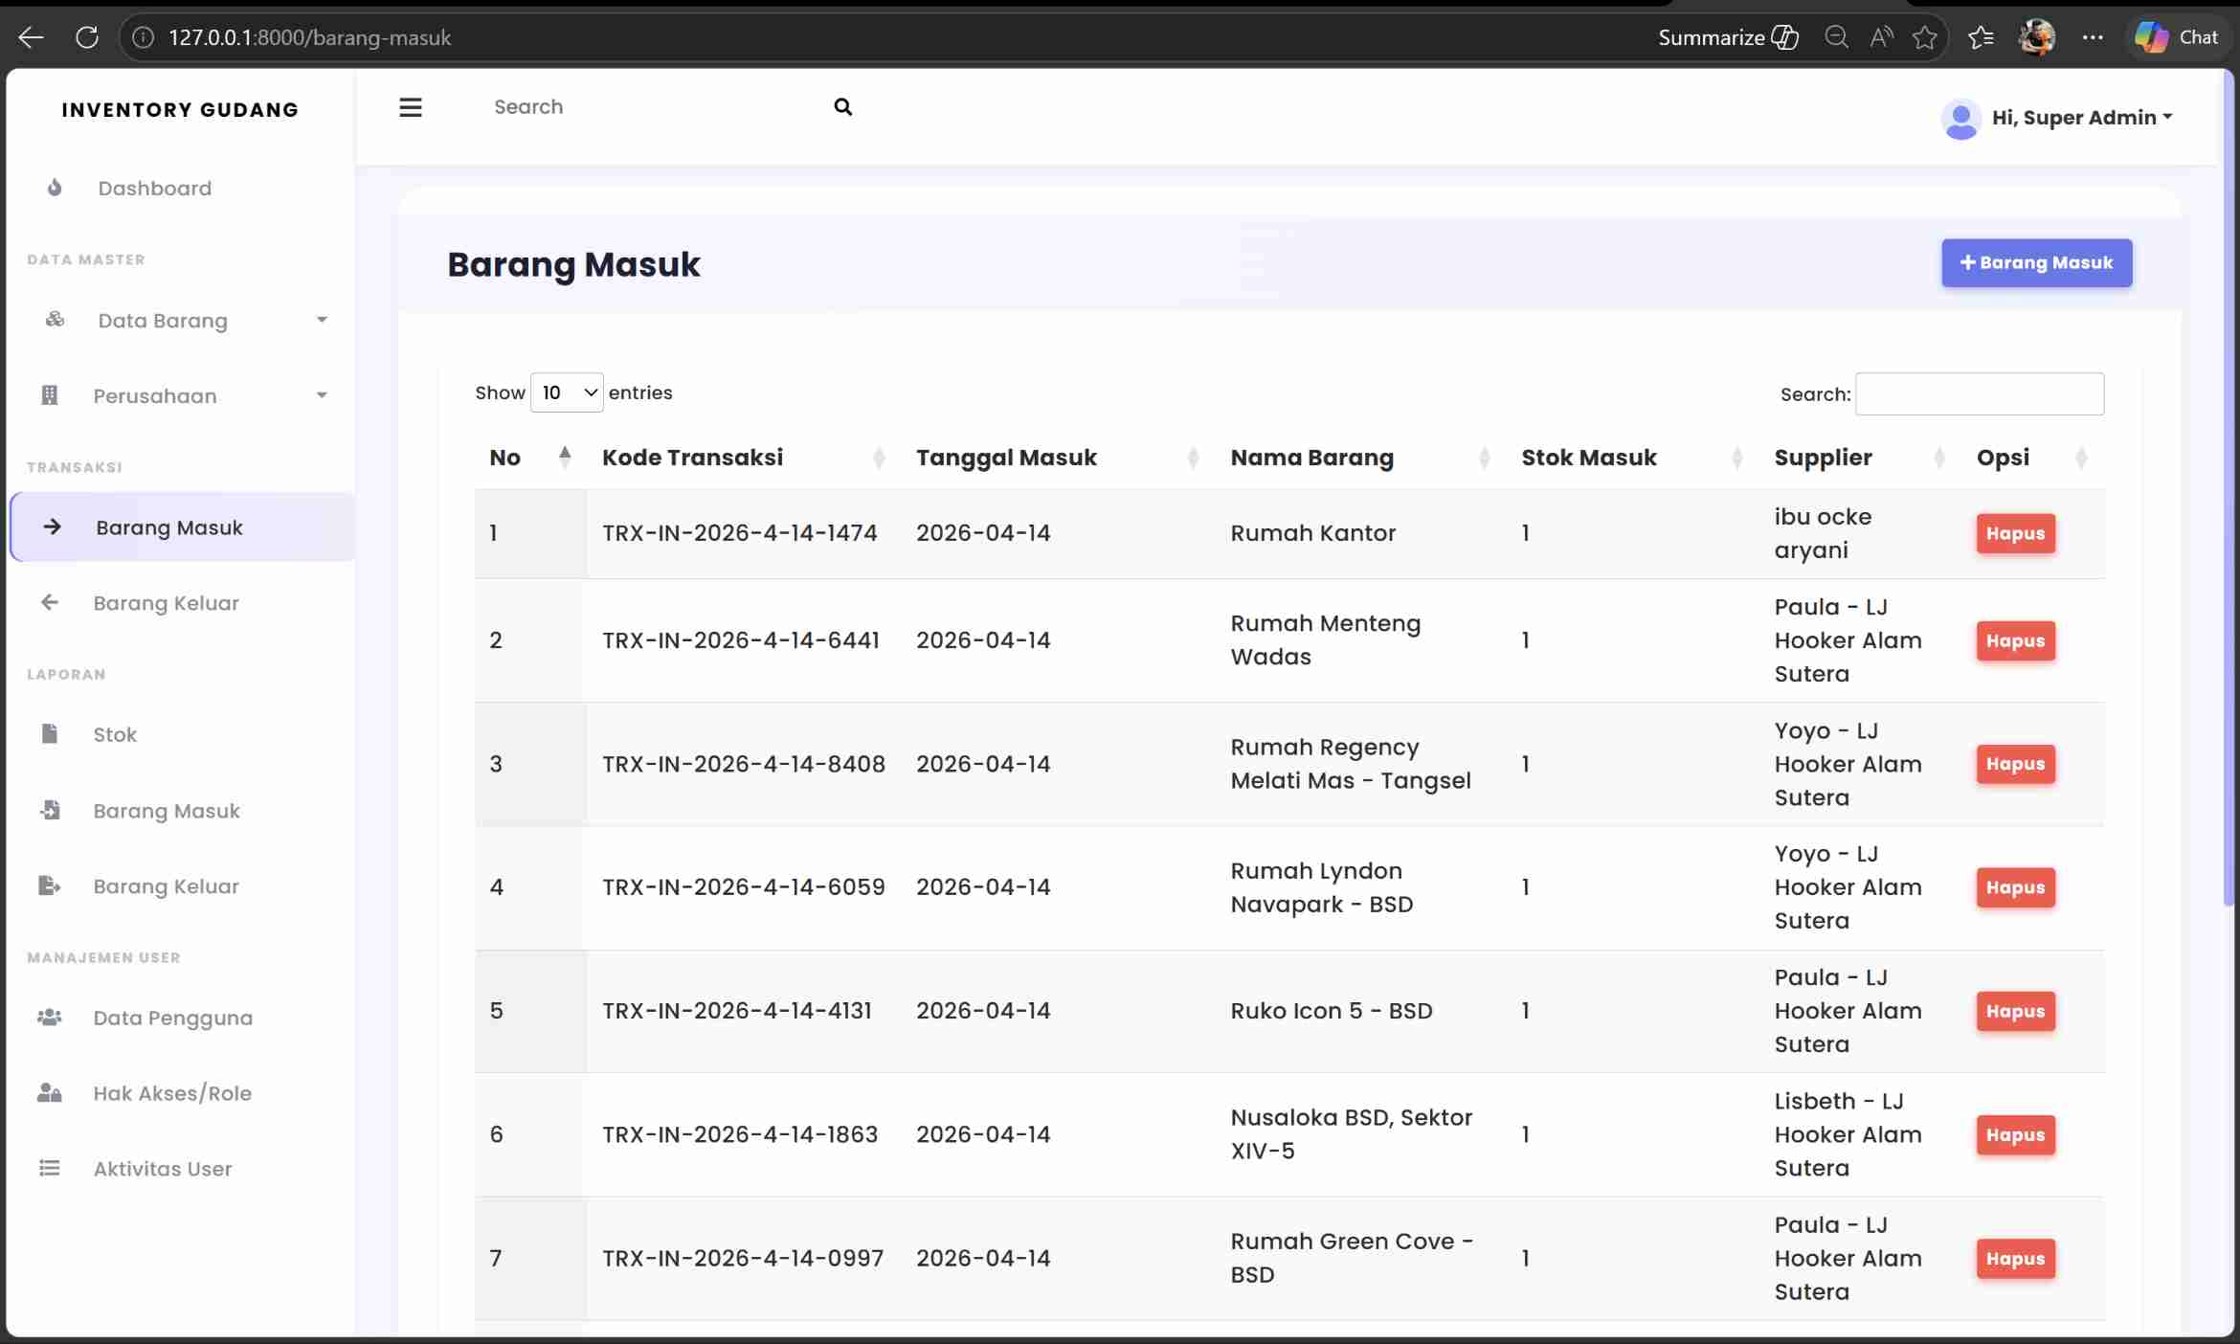This screenshot has height=1344, width=2240.
Task: Sort table by Kode Transaksi column
Action: pos(744,458)
